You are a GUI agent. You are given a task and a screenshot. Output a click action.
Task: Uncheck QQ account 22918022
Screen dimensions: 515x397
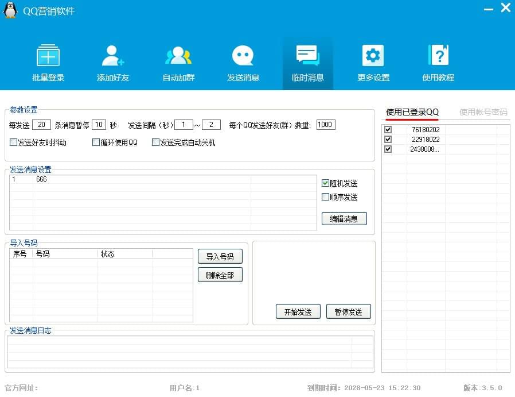click(x=388, y=139)
